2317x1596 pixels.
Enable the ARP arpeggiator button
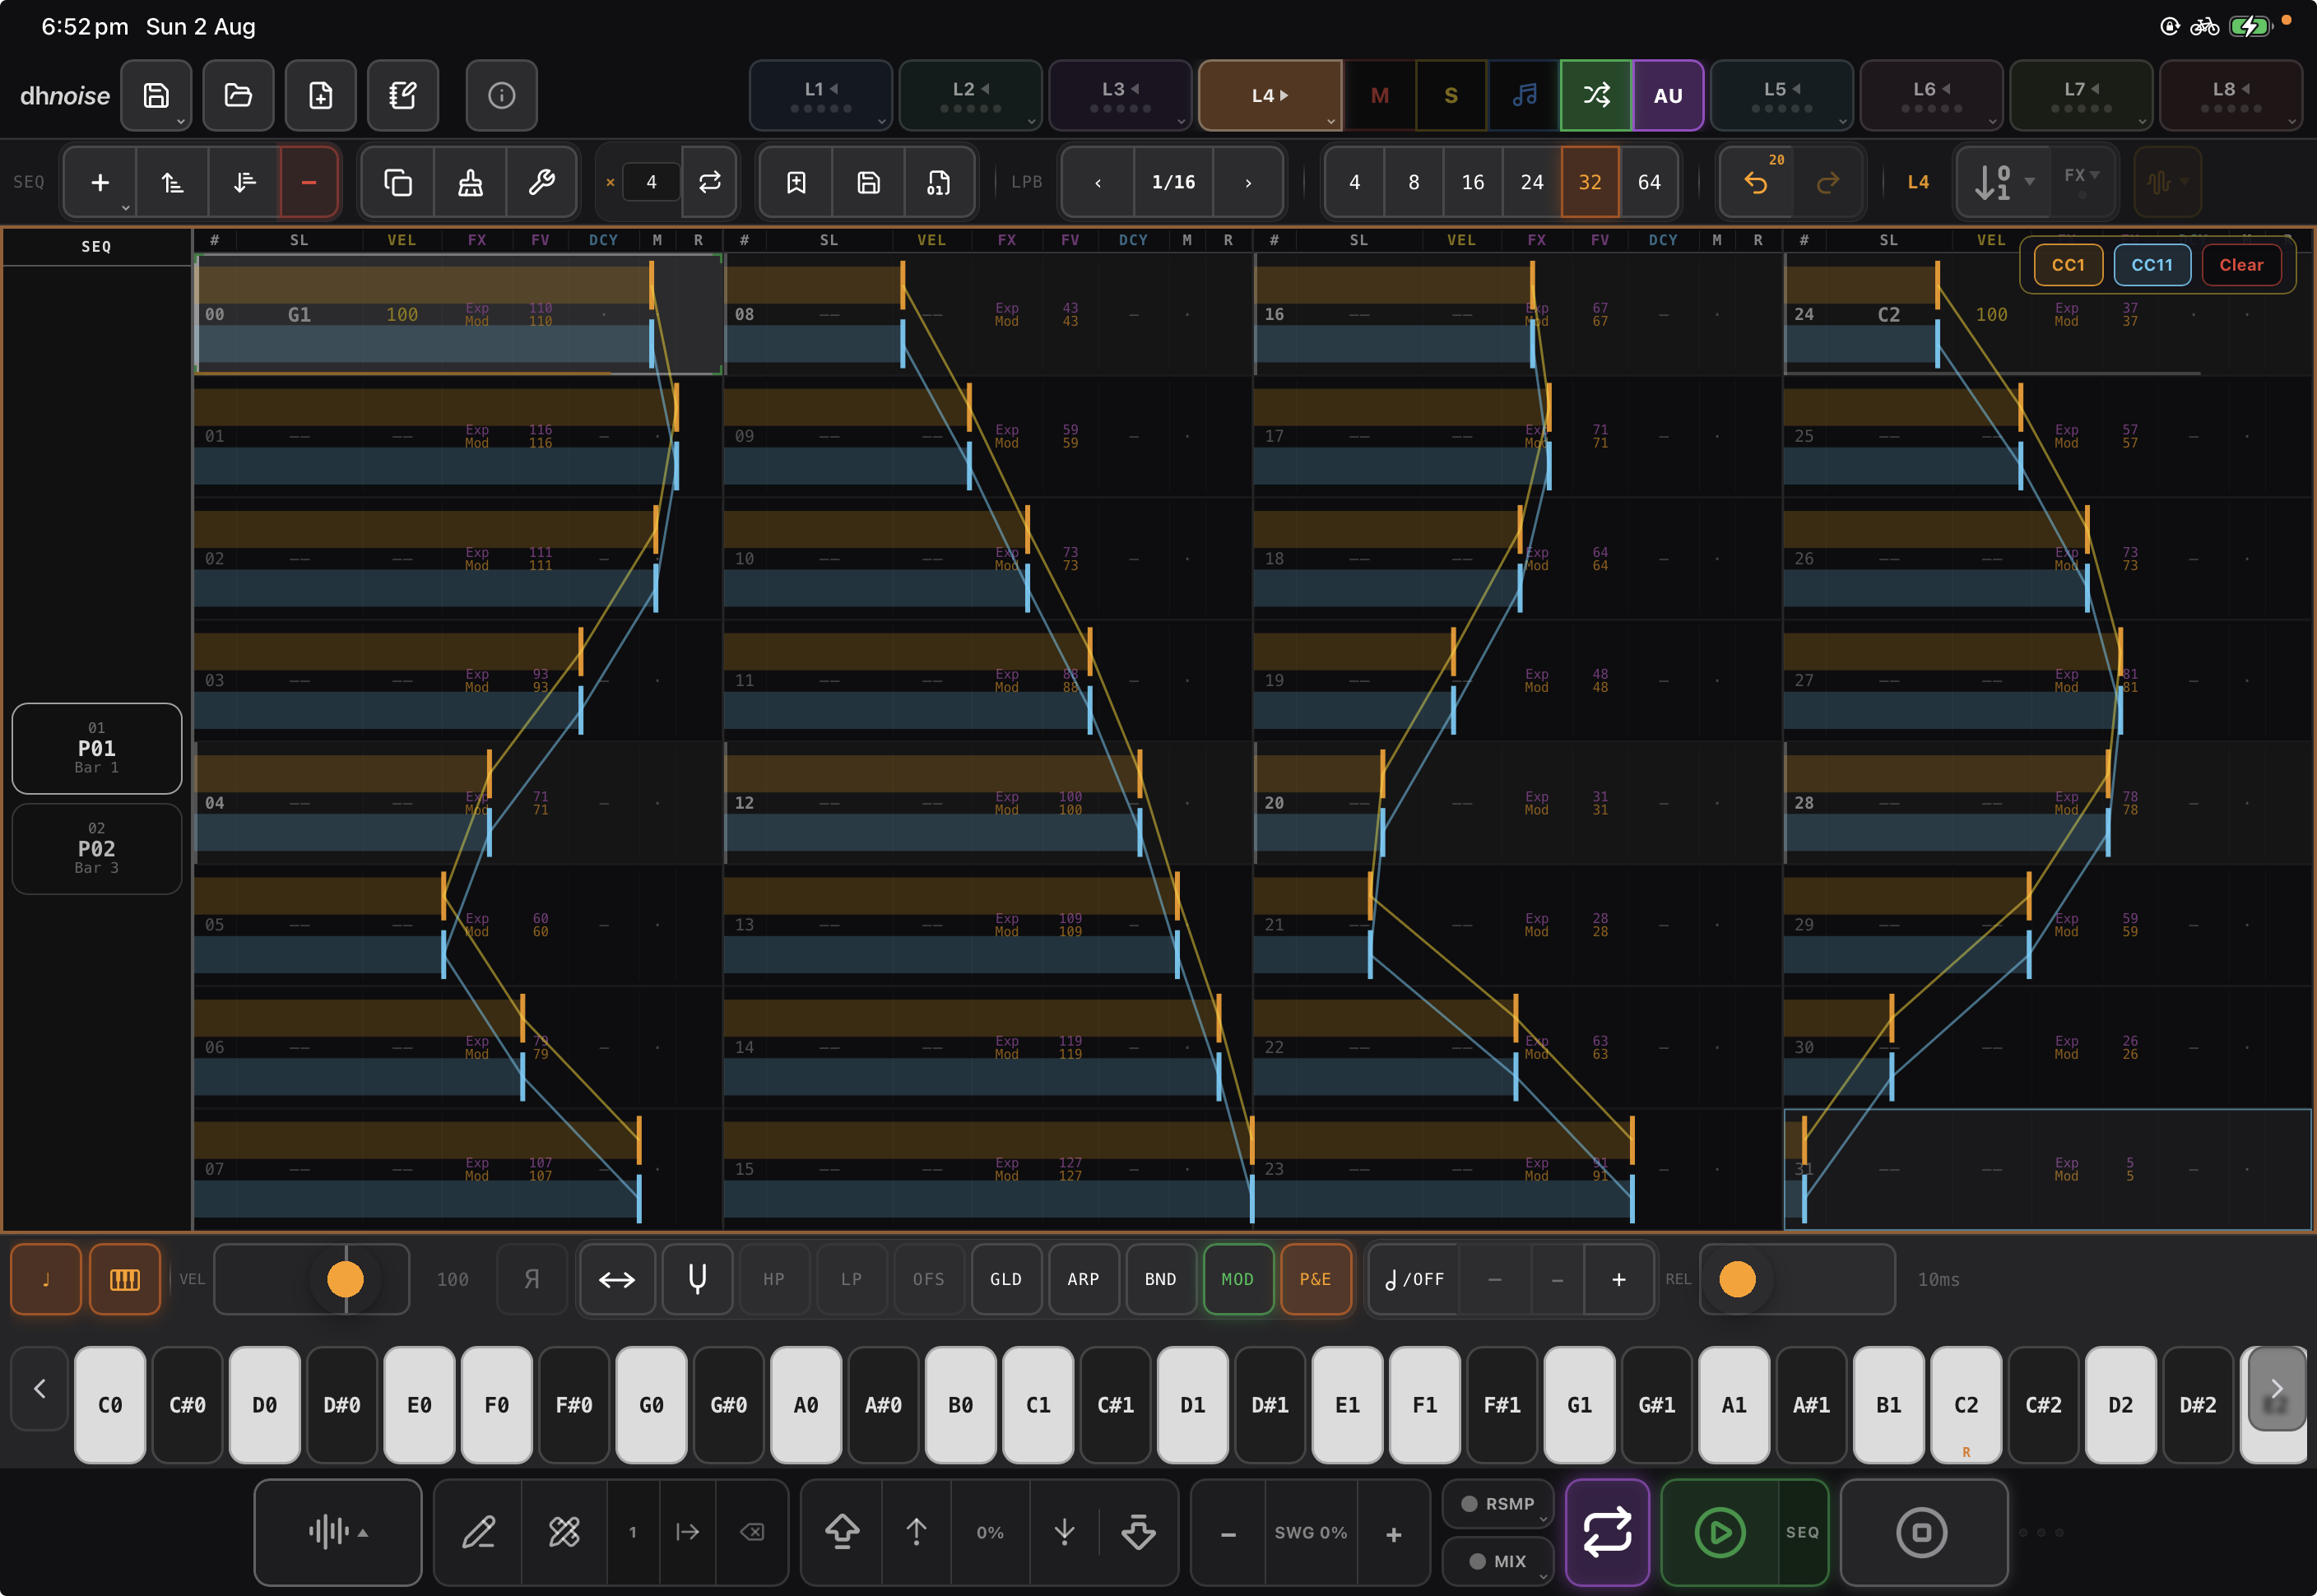(x=1083, y=1279)
